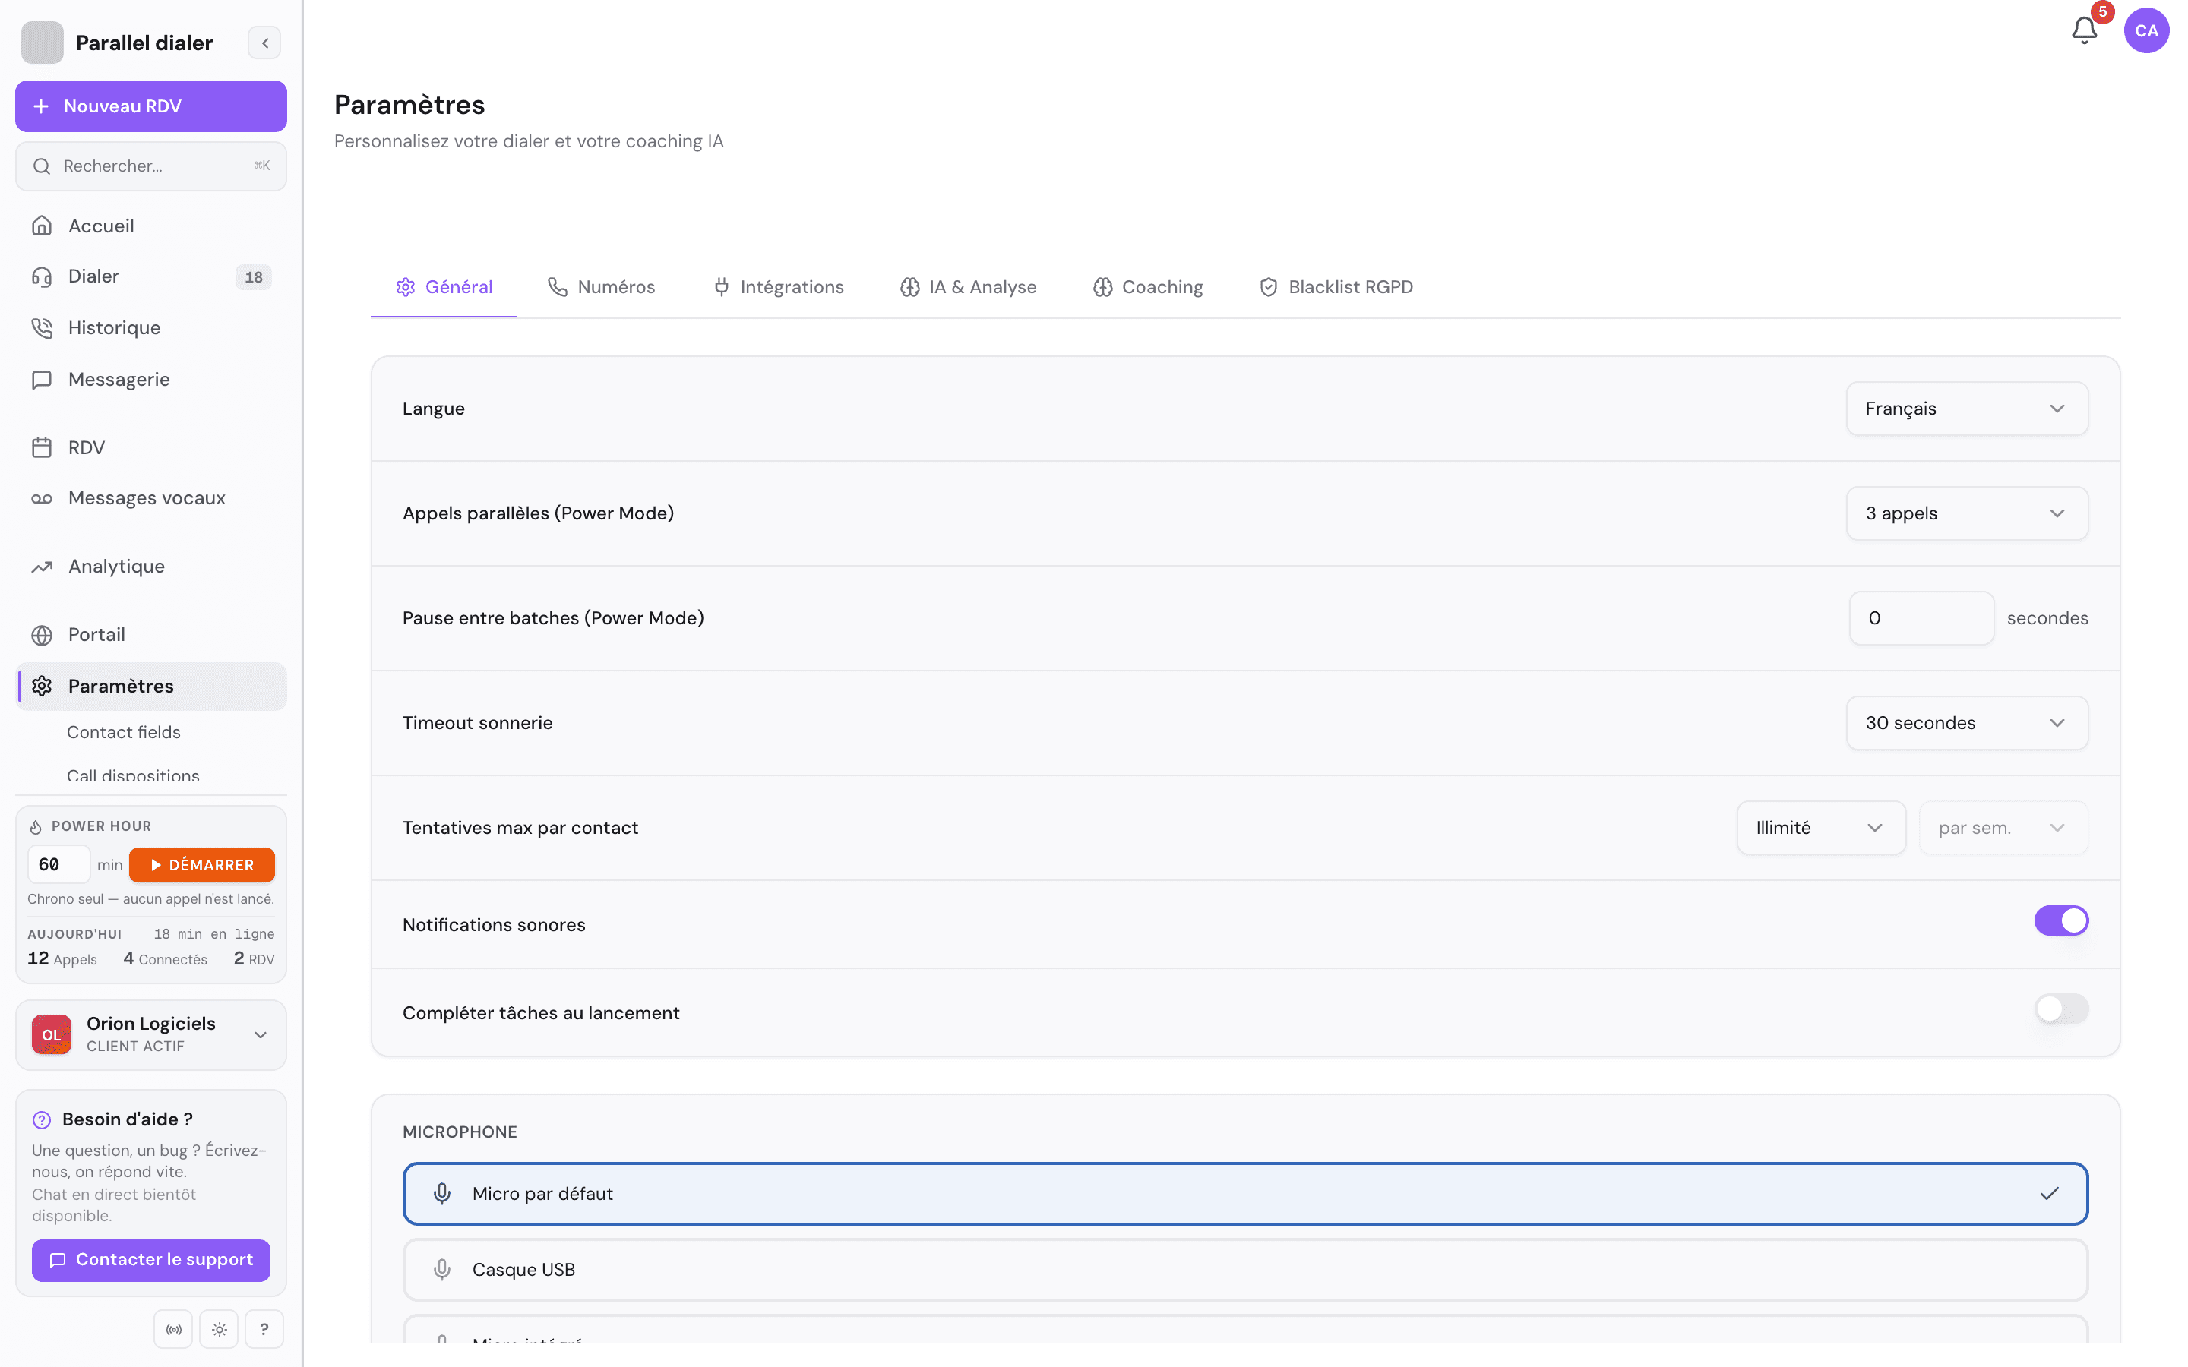
Task: Open the Appels parallèles dropdown
Action: click(1966, 513)
